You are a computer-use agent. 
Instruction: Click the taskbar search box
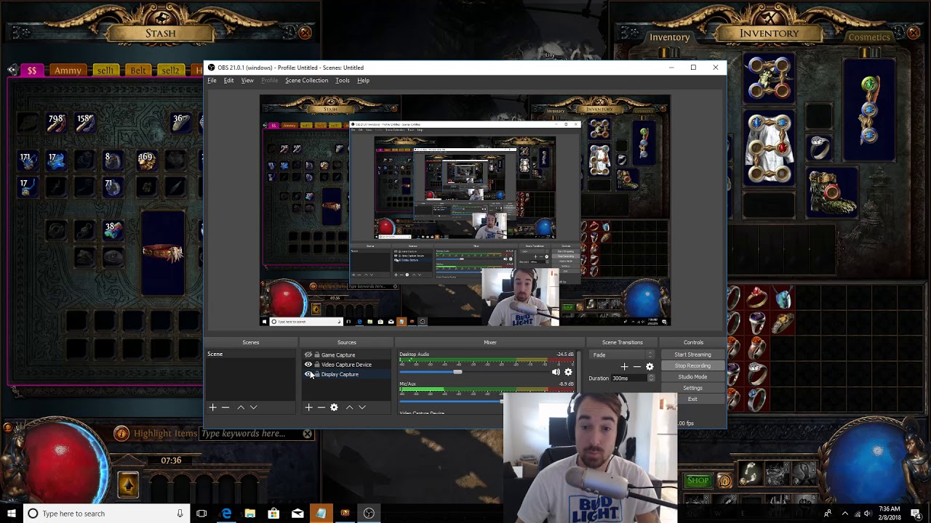pyautogui.click(x=106, y=514)
